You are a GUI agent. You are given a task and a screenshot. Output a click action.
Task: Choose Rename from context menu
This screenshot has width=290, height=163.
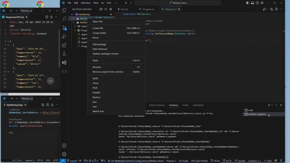[116, 67]
